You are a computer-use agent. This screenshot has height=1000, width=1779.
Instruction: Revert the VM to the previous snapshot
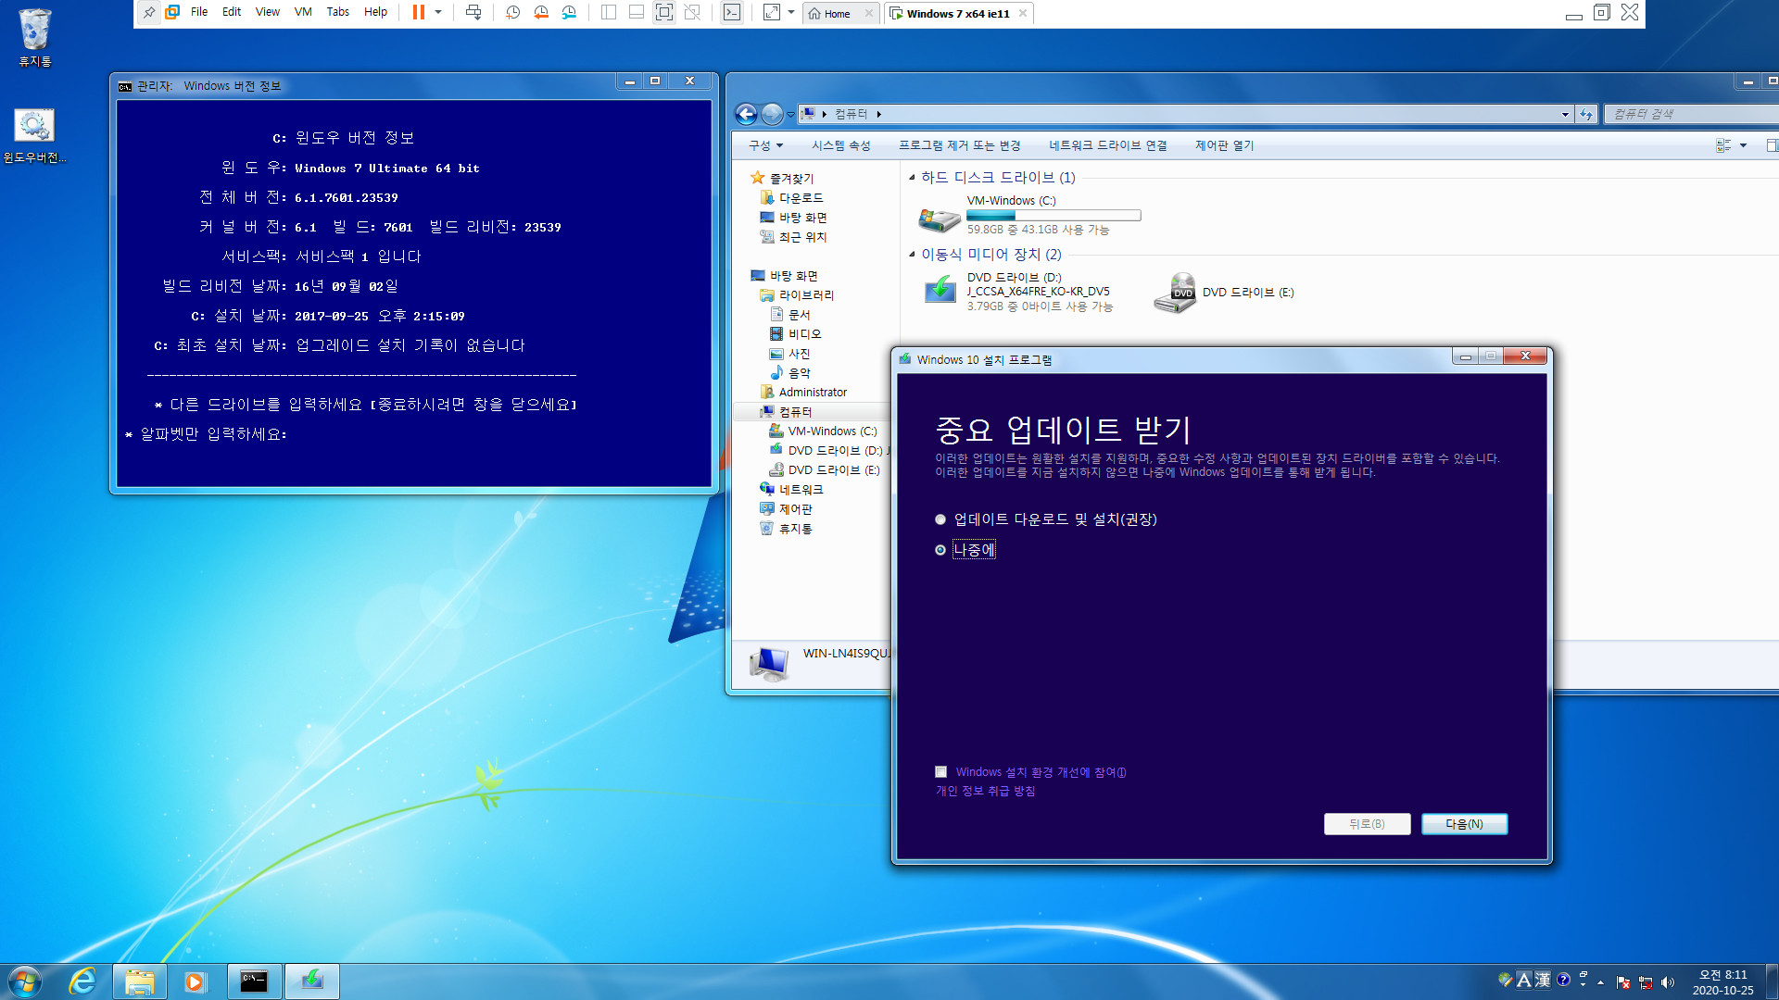pos(541,13)
